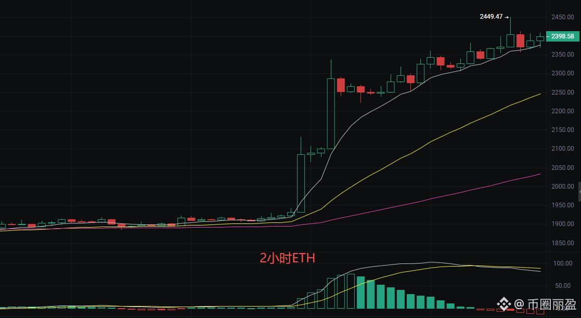Click the 100.00 indicator axis label
Image resolution: width=581 pixels, height=318 pixels.
[563, 263]
